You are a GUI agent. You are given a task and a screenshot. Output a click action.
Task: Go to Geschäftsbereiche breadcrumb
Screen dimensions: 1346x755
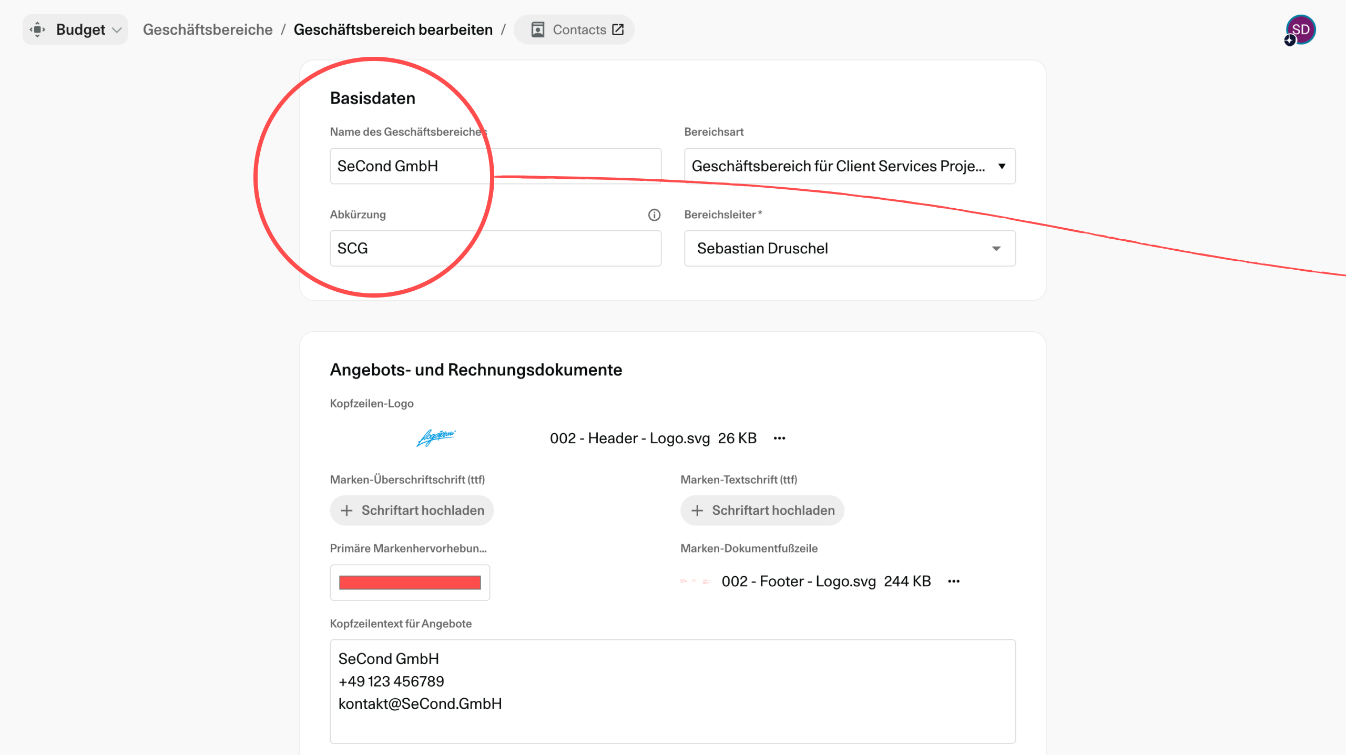click(207, 29)
